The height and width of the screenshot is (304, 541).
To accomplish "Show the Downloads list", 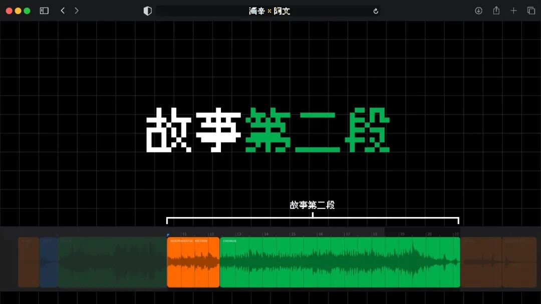I will click(x=479, y=10).
